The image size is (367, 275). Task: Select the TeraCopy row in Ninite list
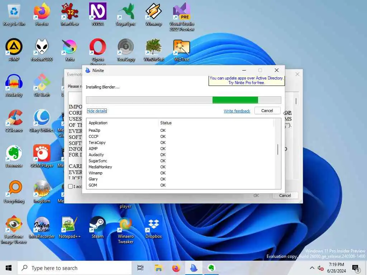click(x=180, y=143)
